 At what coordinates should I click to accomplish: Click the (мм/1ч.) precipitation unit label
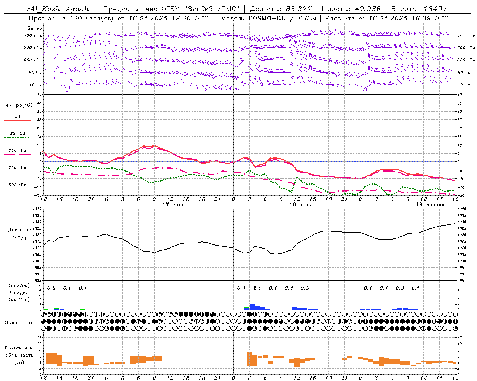coord(19,300)
